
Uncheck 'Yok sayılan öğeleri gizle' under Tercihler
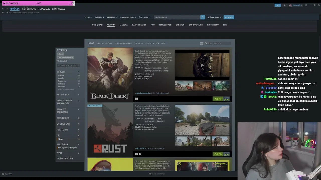click(67, 148)
